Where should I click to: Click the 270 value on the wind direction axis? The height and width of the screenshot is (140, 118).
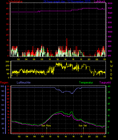tap(7, 66)
